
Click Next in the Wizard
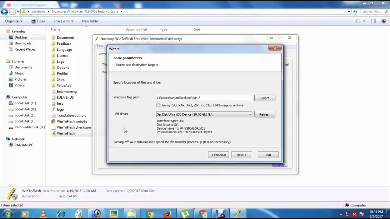[241, 155]
